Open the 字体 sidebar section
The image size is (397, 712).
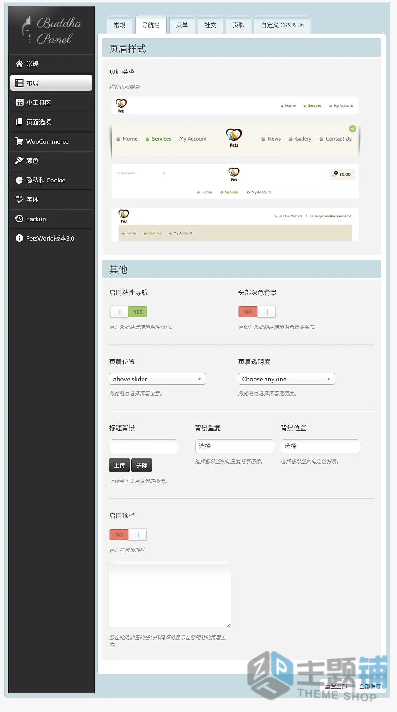point(51,199)
